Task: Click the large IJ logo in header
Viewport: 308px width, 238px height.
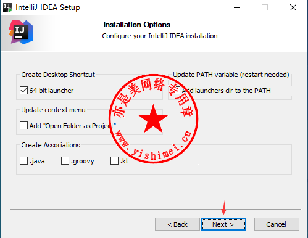Action: [x=21, y=32]
